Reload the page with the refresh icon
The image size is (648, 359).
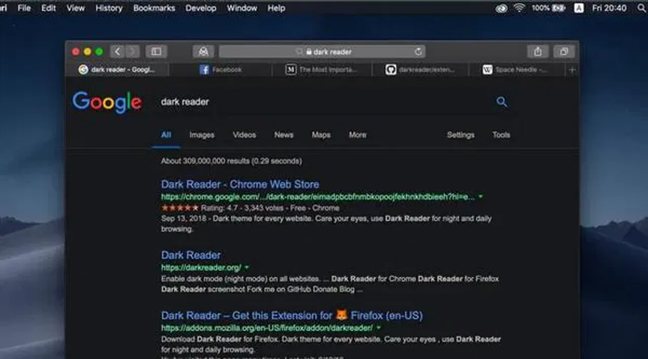418,52
